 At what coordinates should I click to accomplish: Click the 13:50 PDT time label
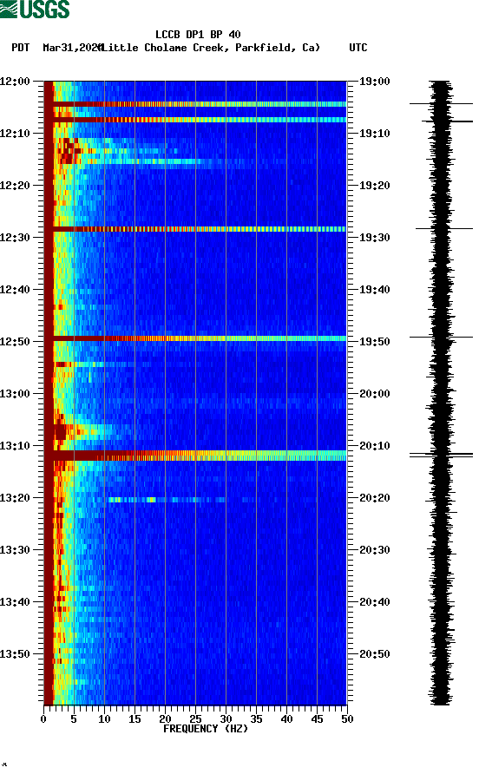(x=15, y=654)
